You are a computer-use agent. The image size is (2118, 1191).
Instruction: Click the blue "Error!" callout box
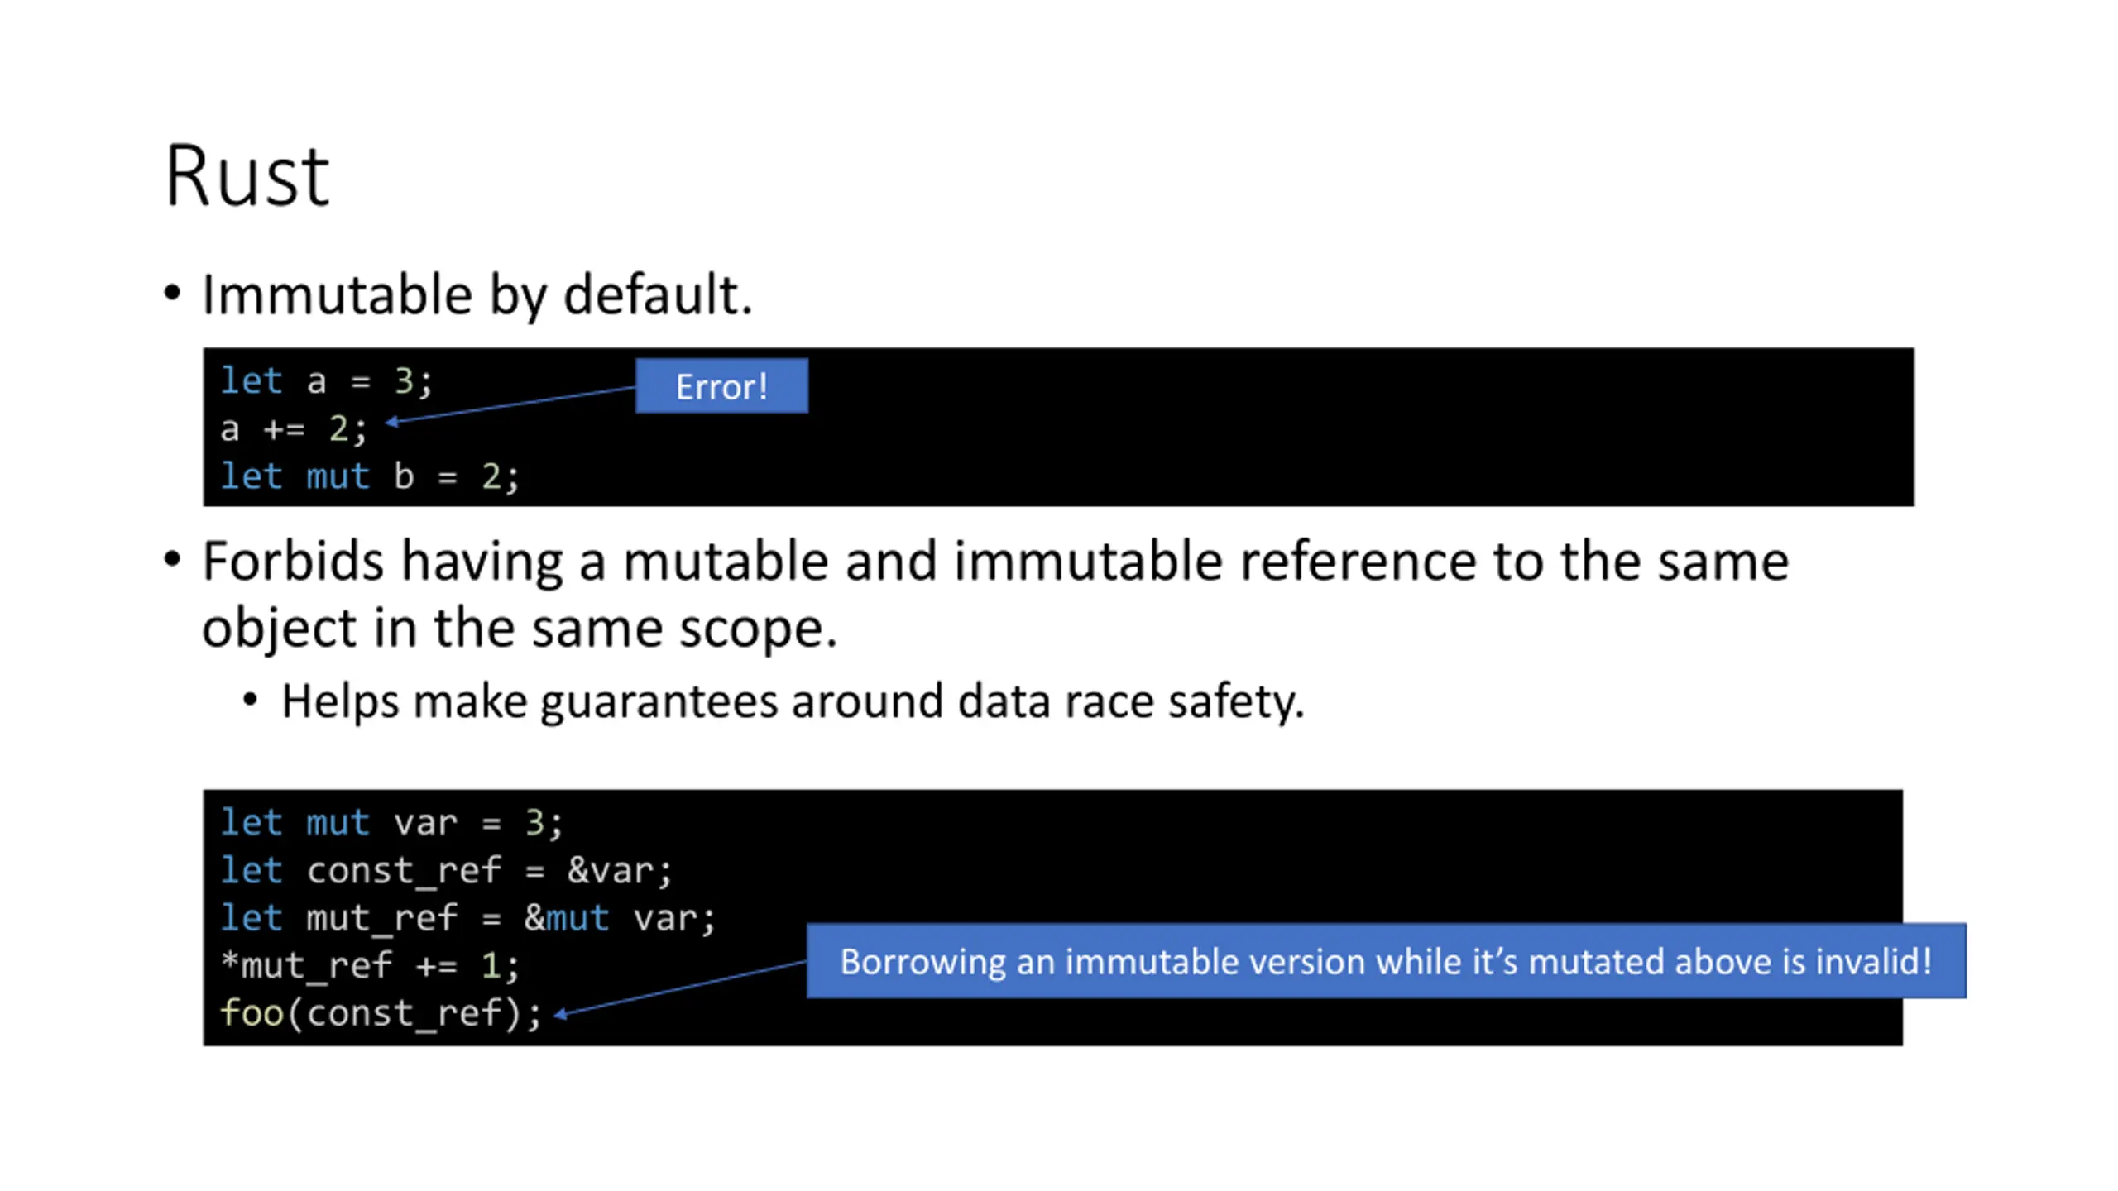point(721,386)
